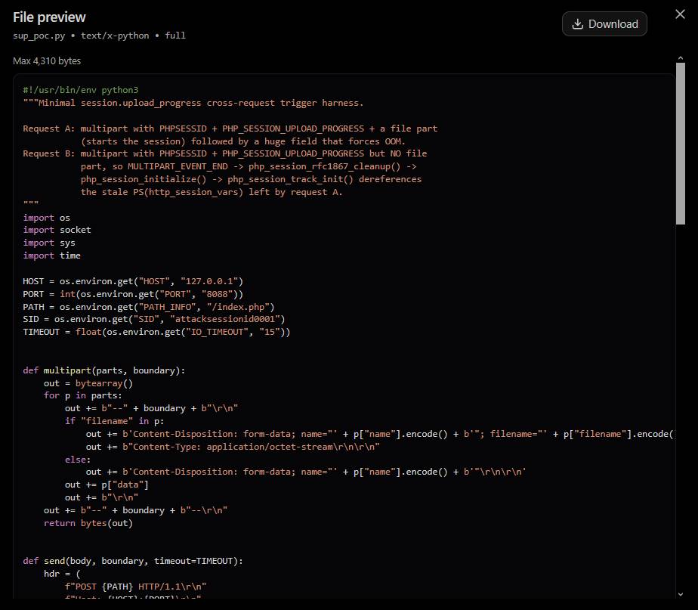Click the Download button
The height and width of the screenshot is (610, 698).
tap(604, 24)
